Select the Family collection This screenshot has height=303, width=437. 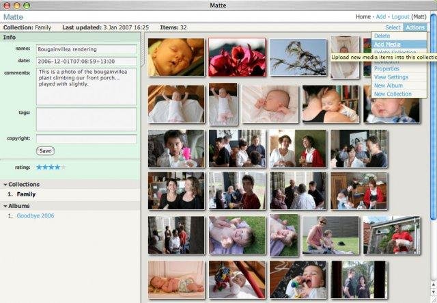(x=26, y=194)
